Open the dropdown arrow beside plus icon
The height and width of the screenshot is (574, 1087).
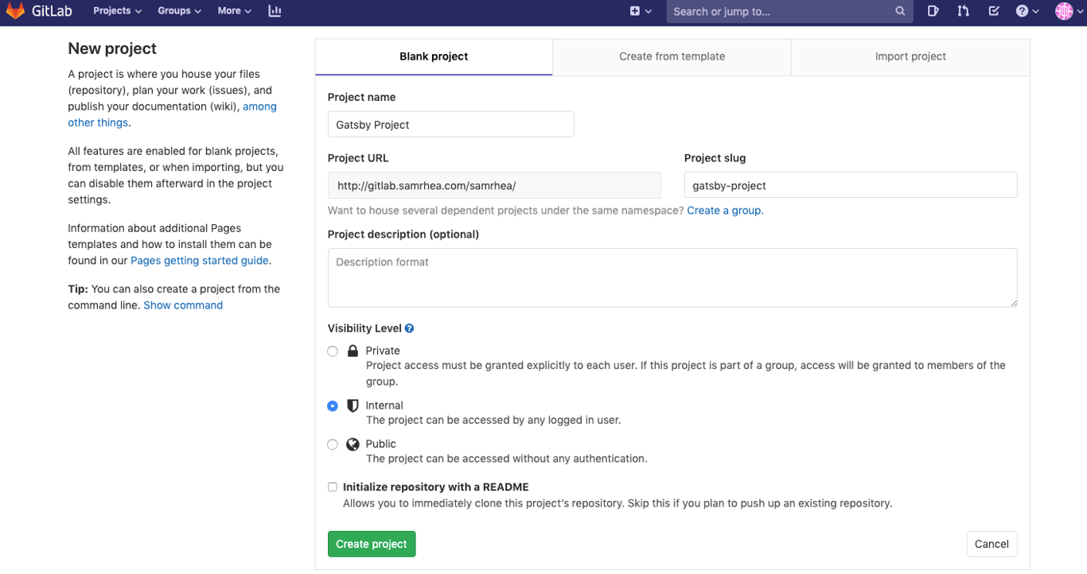(x=649, y=11)
